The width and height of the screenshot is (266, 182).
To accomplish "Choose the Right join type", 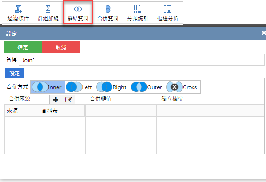I will [x=111, y=87].
